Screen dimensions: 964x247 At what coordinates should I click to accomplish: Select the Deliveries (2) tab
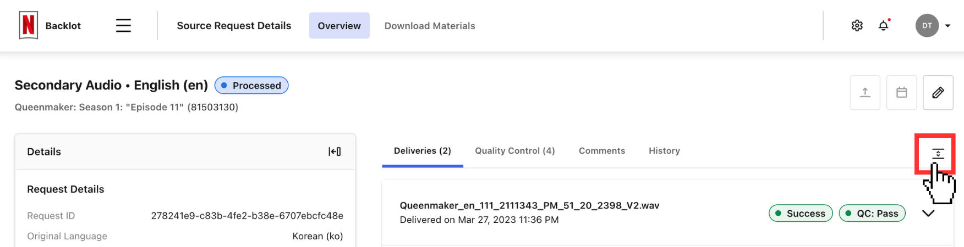coord(423,151)
